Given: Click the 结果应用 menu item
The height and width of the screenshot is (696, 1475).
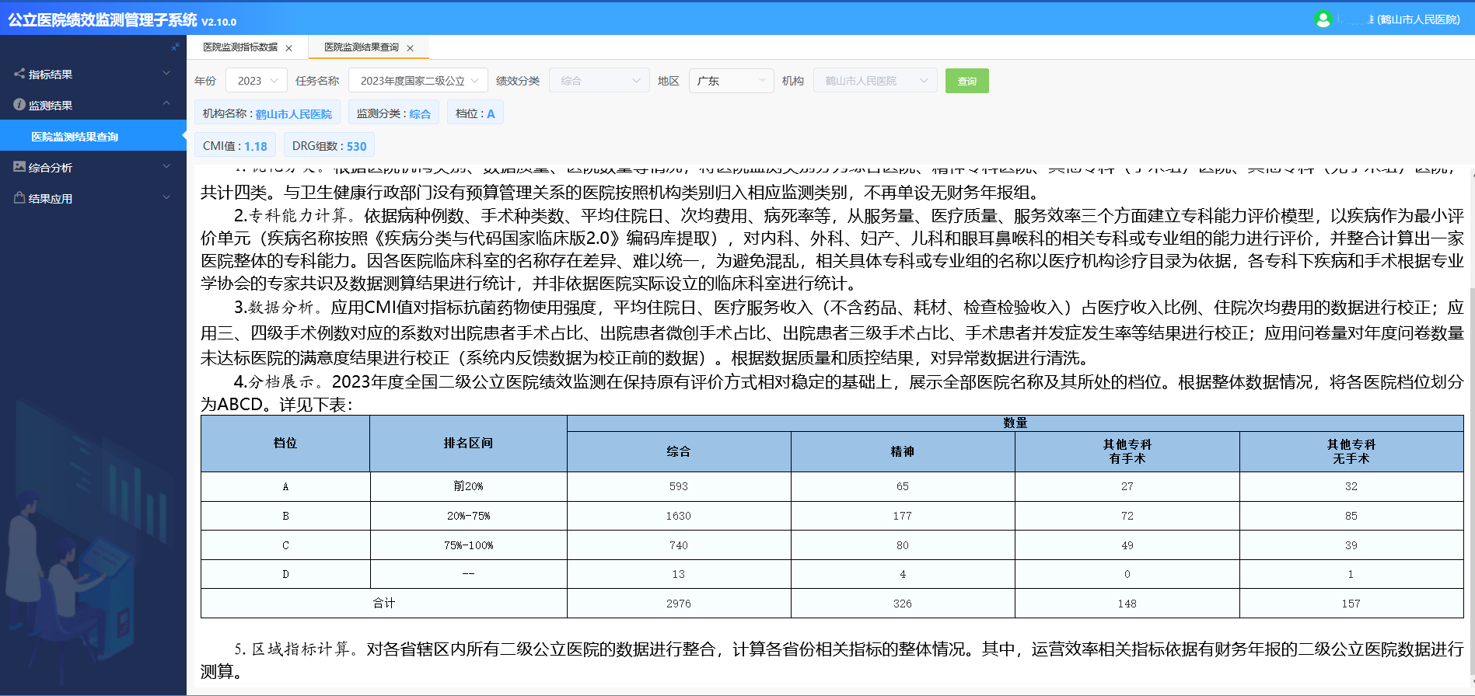Looking at the screenshot, I should click(51, 199).
